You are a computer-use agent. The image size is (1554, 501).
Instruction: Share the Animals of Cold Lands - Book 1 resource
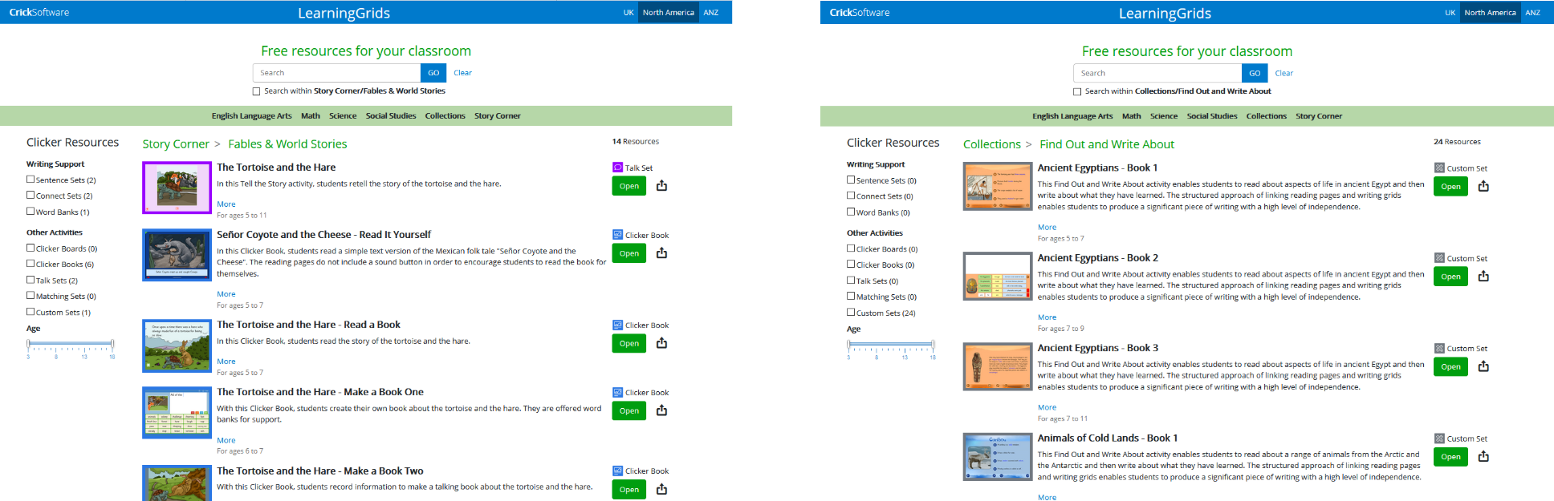coord(1483,457)
